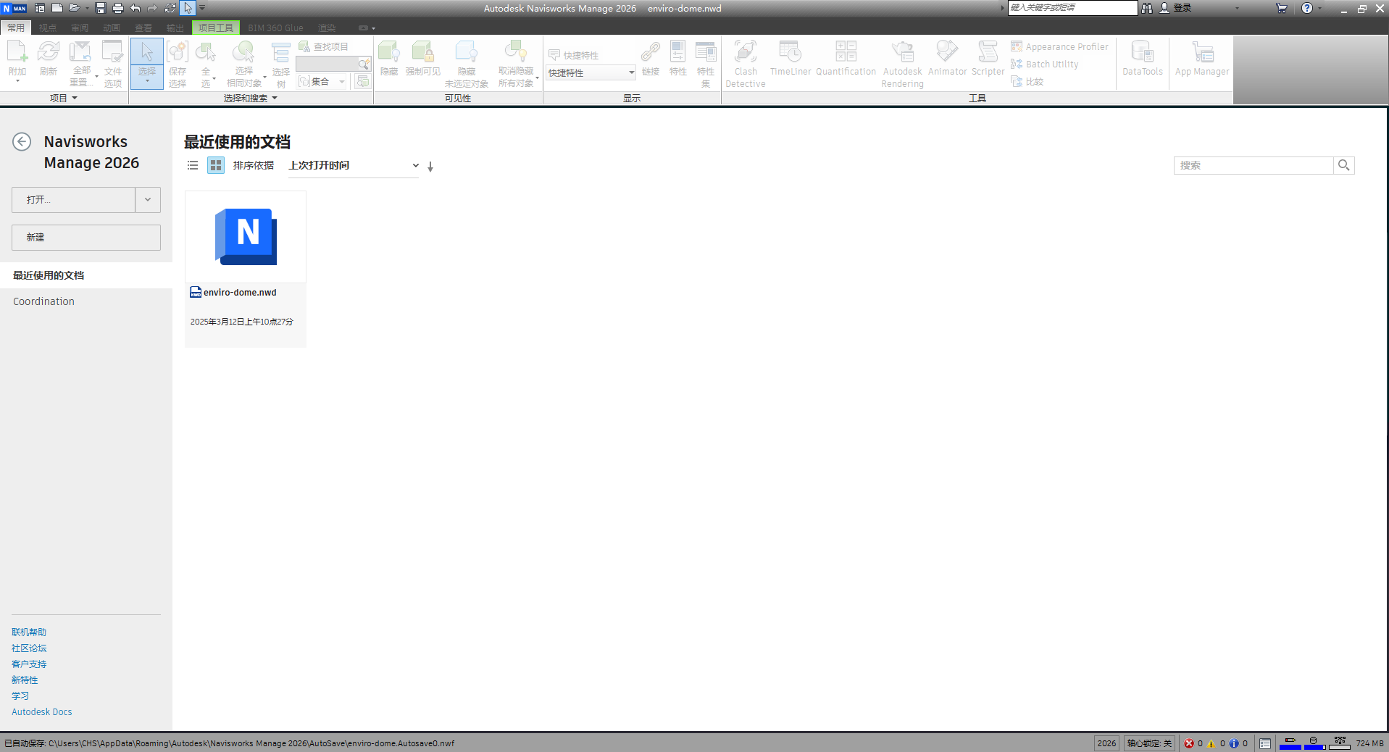Click the 选择树 (Selection Tree) icon
This screenshot has height=752, width=1389.
tap(281, 64)
